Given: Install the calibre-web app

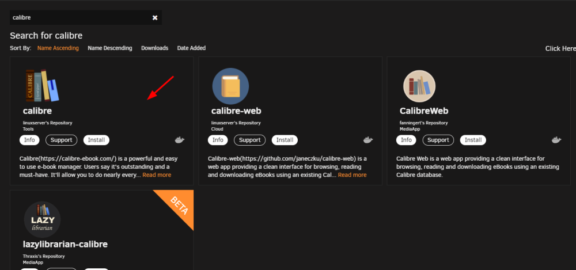Looking at the screenshot, I should pos(285,140).
